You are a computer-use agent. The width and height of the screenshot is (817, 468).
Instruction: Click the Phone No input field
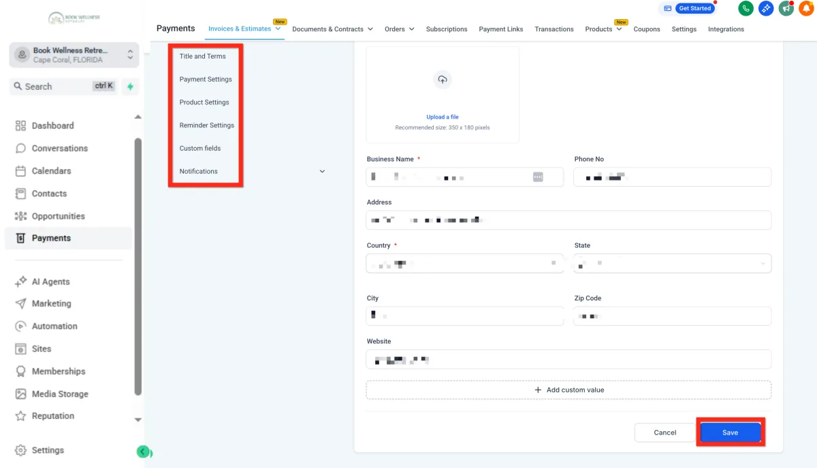673,177
